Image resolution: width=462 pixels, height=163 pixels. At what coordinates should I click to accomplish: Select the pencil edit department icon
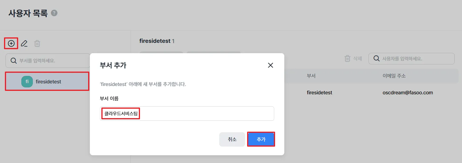24,43
